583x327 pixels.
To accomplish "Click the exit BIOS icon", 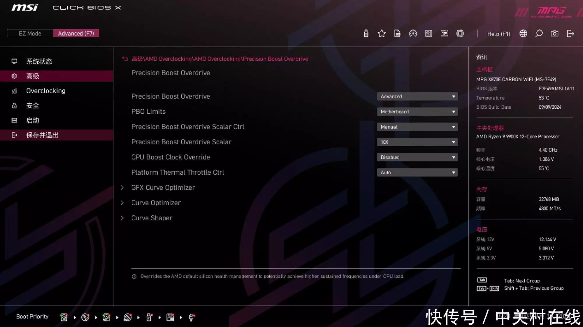I will click(570, 34).
